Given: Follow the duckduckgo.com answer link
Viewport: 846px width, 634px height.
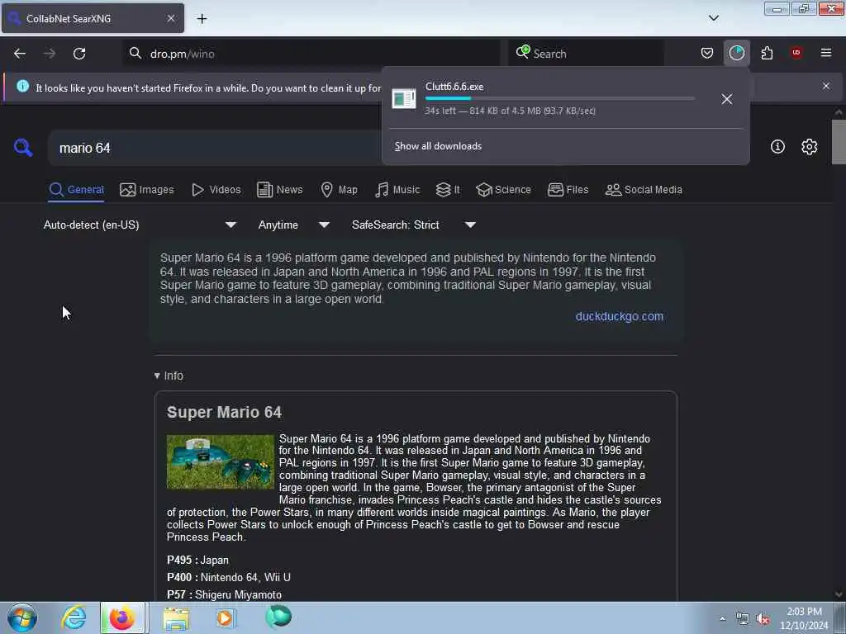Looking at the screenshot, I should click(x=620, y=316).
